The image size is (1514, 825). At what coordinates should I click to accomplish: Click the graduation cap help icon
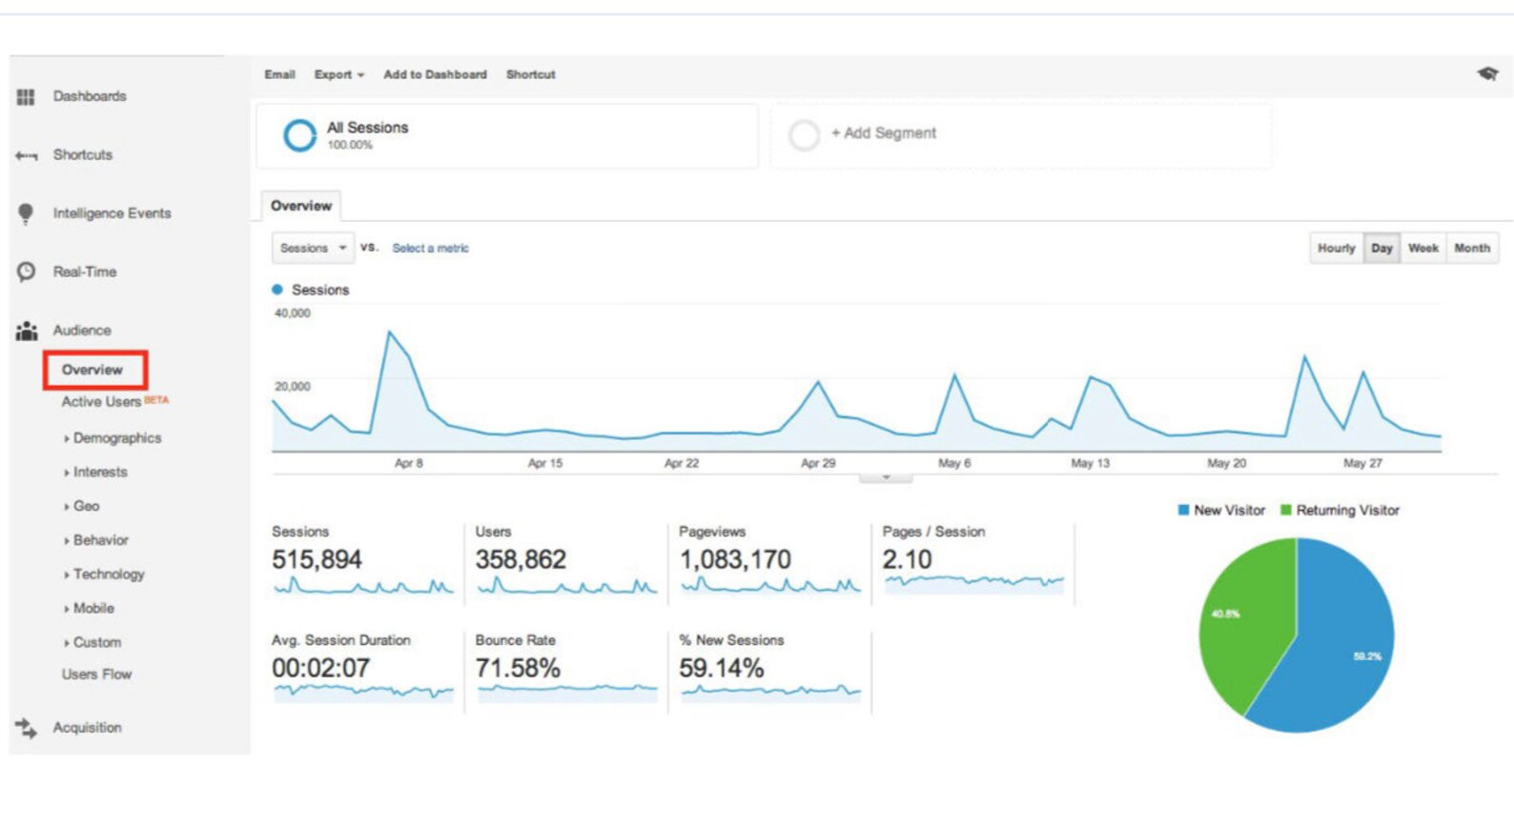tap(1487, 74)
